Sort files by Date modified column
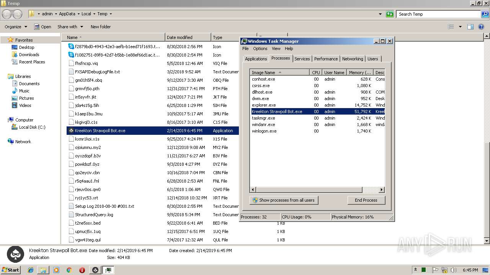This screenshot has height=275, width=490. (x=188, y=37)
